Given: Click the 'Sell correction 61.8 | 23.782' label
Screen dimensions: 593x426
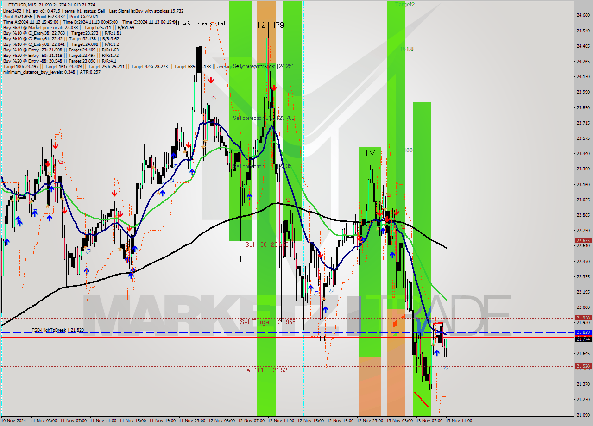Looking at the screenshot, I should [x=264, y=118].
